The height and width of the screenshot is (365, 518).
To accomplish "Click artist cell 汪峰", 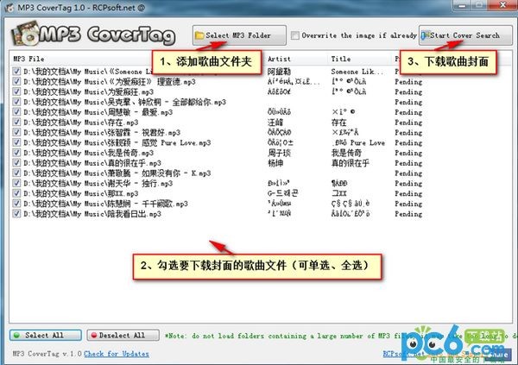I will click(275, 123).
